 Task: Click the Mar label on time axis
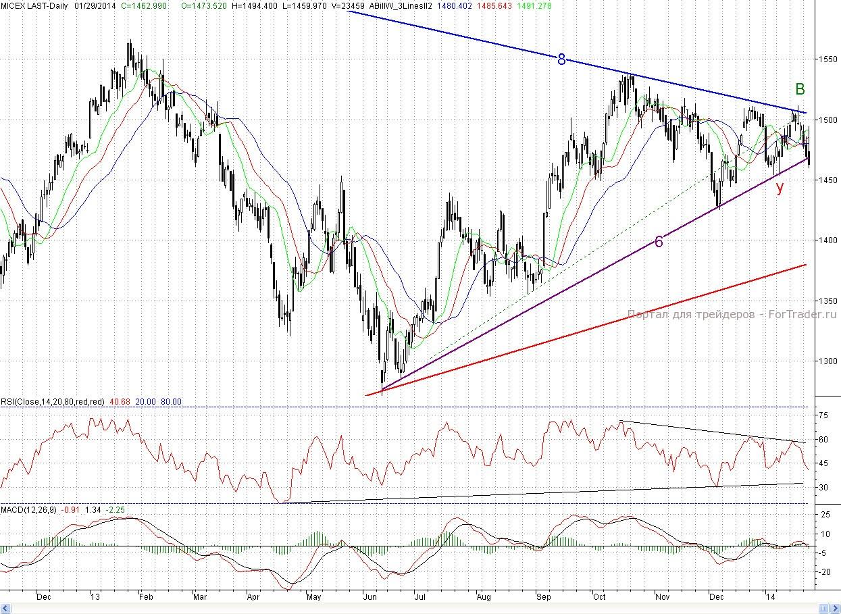coord(200,597)
